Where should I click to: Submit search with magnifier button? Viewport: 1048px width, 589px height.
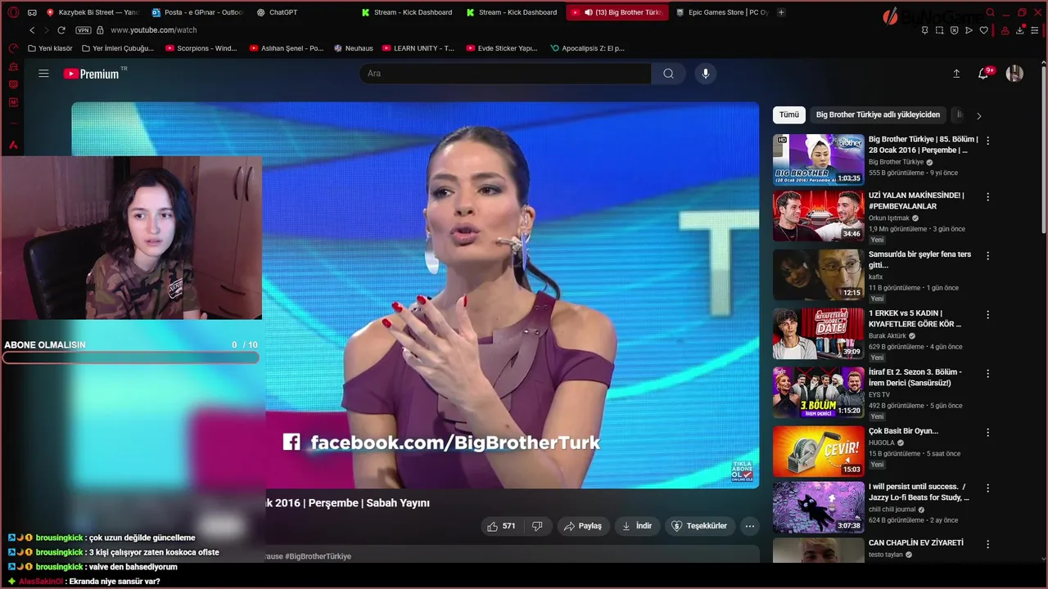tap(668, 74)
